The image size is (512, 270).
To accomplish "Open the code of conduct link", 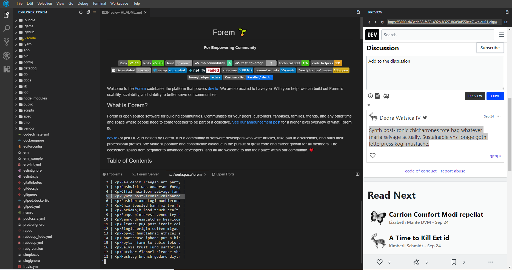I will [421, 171].
